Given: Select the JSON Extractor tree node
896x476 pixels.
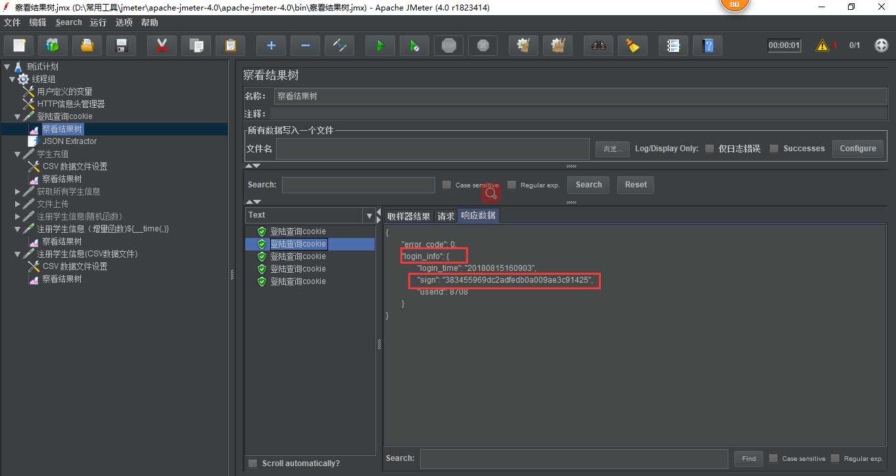Looking at the screenshot, I should pyautogui.click(x=70, y=141).
